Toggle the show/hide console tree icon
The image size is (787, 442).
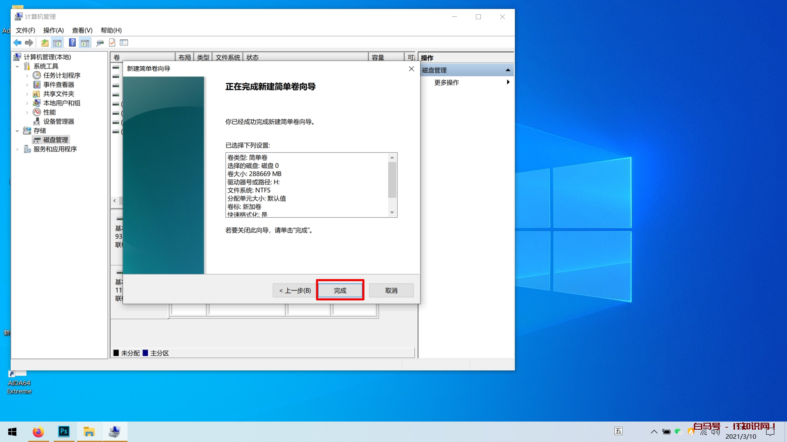coord(57,43)
